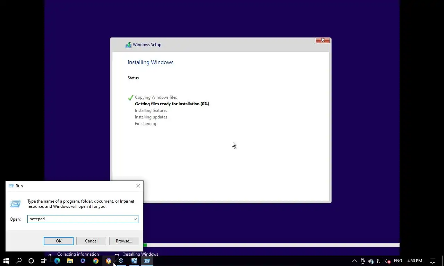Click the Run program icon in dialog

click(x=15, y=204)
